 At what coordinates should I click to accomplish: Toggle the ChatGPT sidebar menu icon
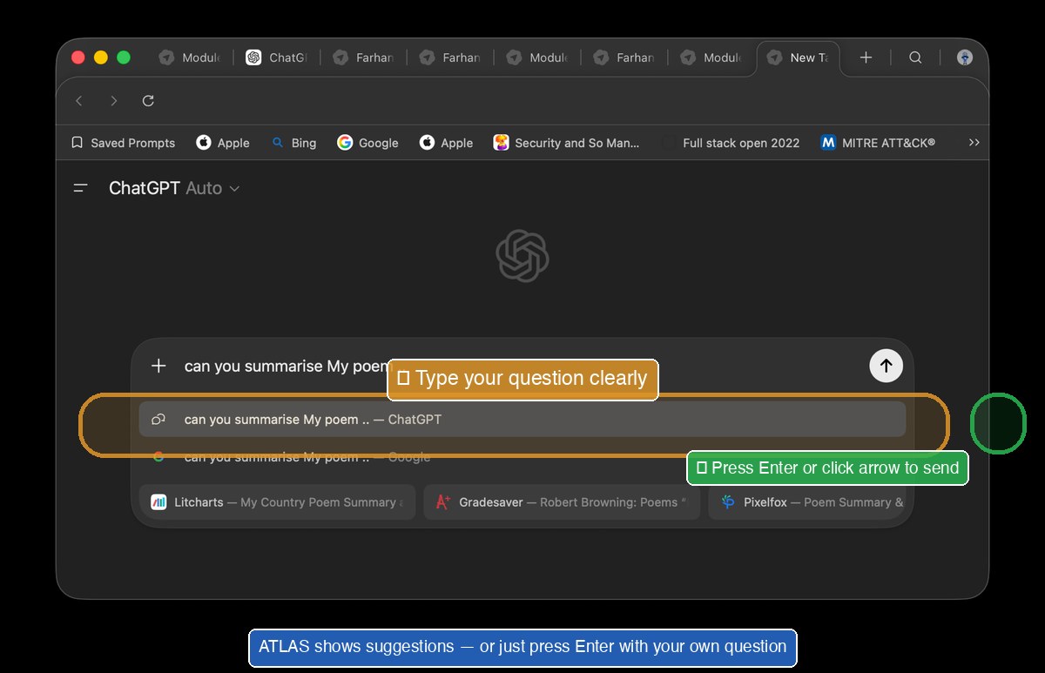pyautogui.click(x=81, y=188)
